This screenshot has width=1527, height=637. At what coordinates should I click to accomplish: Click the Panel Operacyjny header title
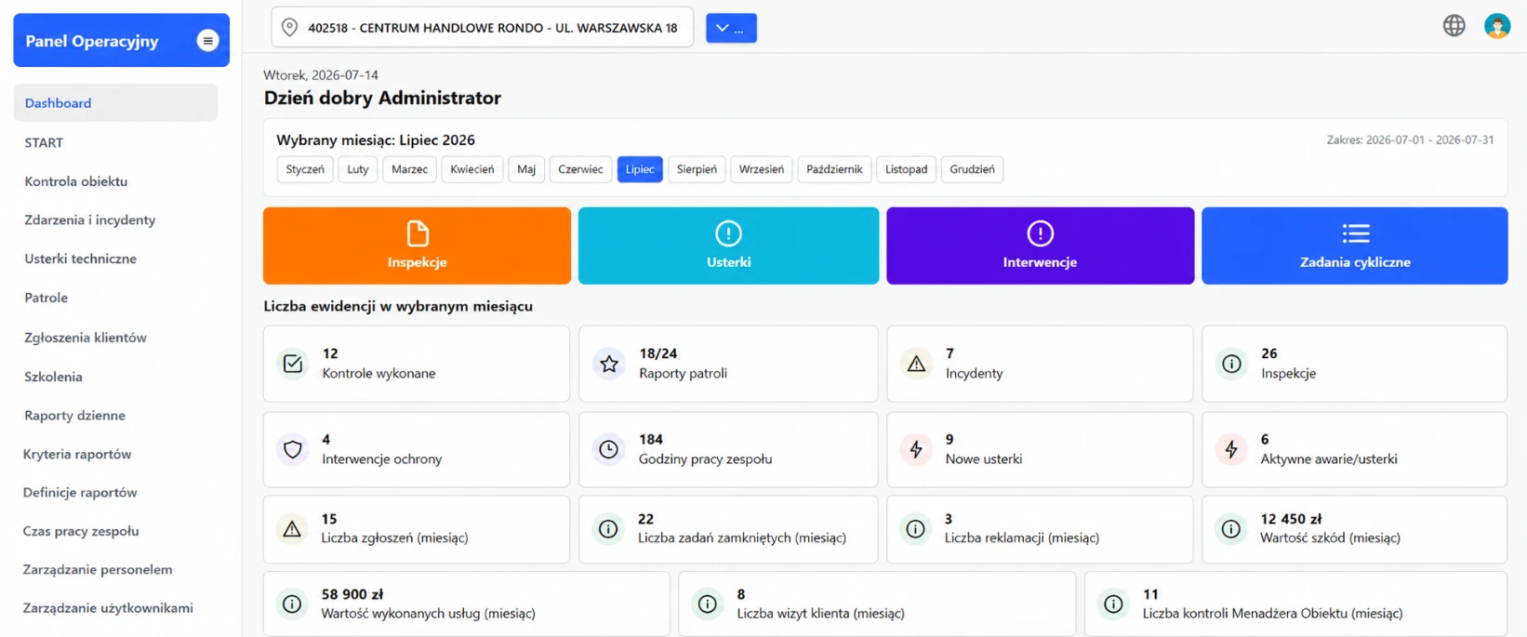point(92,41)
